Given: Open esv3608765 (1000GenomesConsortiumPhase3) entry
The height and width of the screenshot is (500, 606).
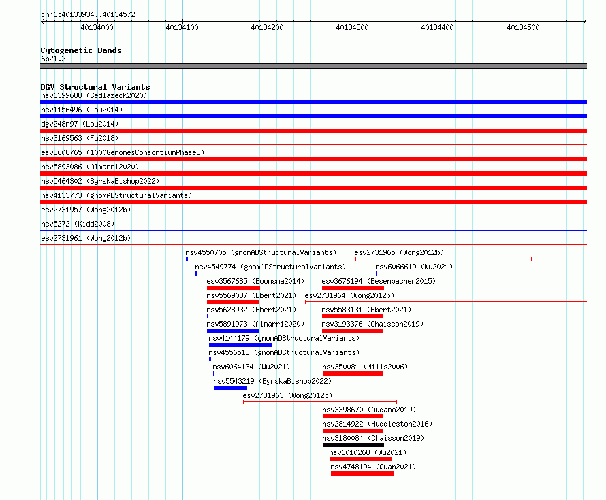Looking at the screenshot, I should [123, 152].
